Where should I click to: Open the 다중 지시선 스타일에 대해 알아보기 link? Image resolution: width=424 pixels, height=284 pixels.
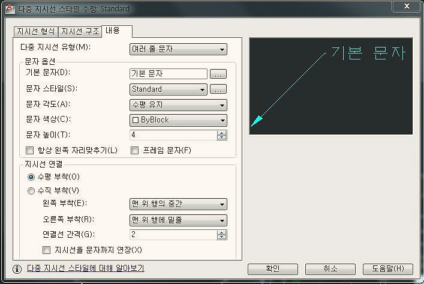point(85,268)
